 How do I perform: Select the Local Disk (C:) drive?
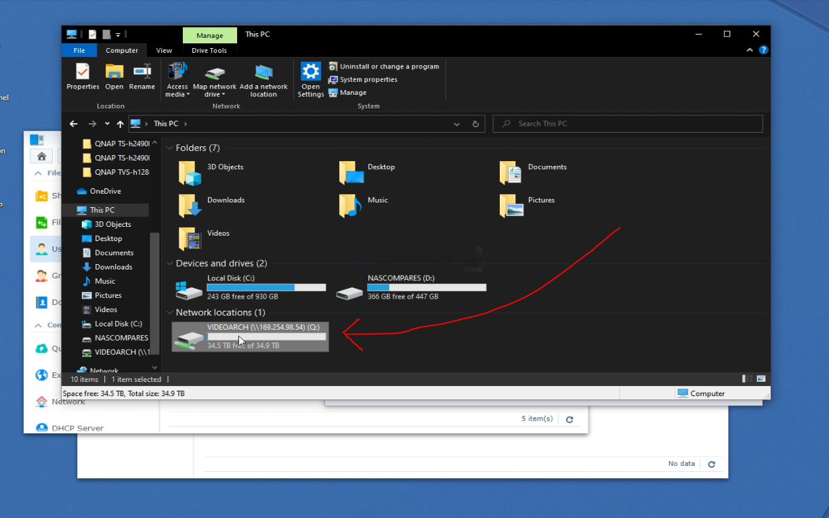(251, 288)
